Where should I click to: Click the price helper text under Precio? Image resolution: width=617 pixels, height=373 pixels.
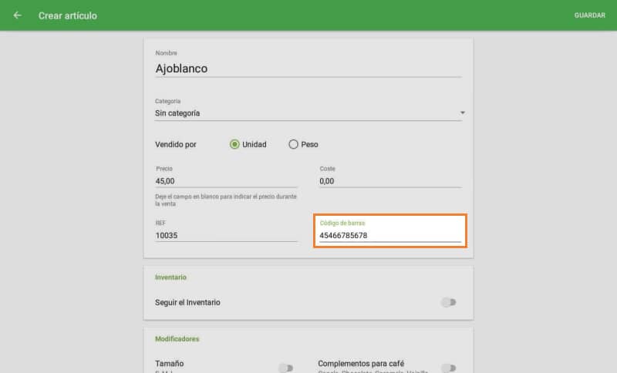click(226, 200)
